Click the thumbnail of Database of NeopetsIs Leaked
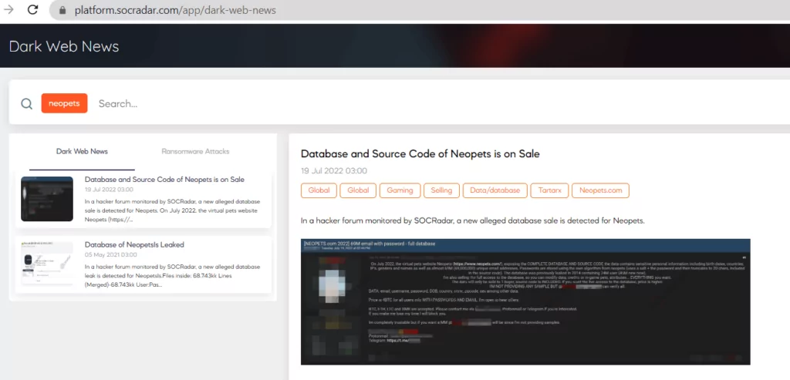Screen dimensions: 790x380 [x=47, y=264]
